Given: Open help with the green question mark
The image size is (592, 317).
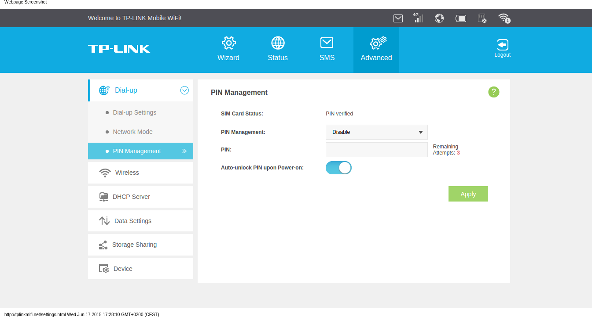Looking at the screenshot, I should click(x=493, y=92).
